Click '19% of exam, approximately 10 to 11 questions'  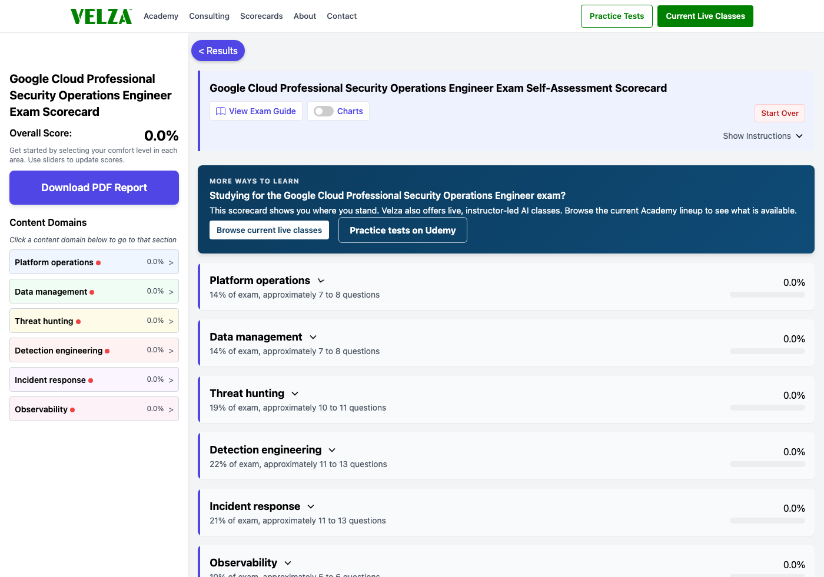pos(298,408)
